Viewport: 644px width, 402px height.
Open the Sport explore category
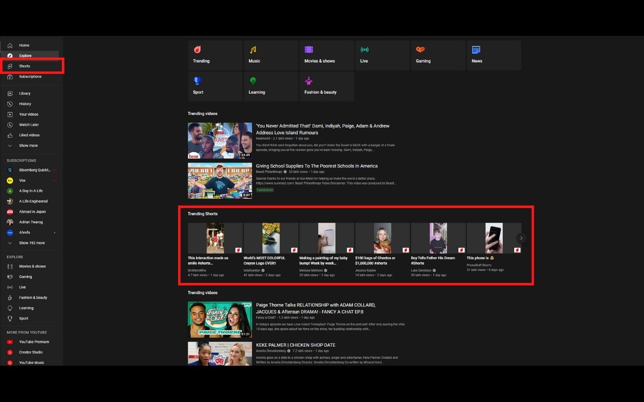click(197, 81)
